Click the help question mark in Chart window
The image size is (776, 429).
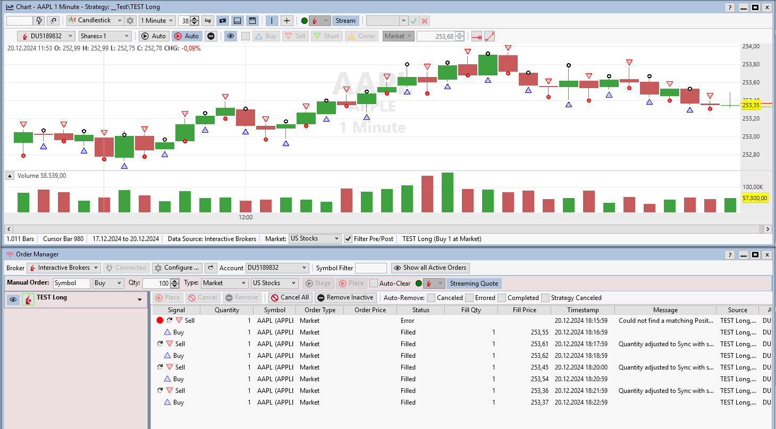tap(730, 7)
